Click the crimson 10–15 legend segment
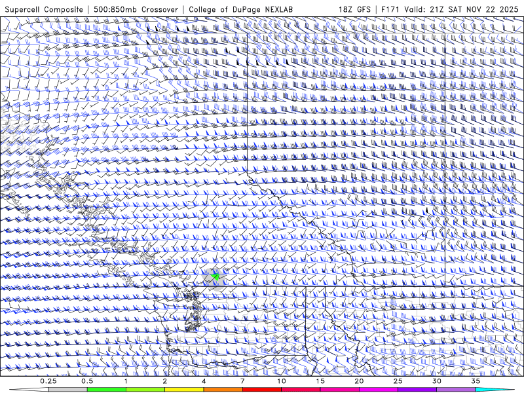This screenshot has width=524, height=393. (301, 389)
